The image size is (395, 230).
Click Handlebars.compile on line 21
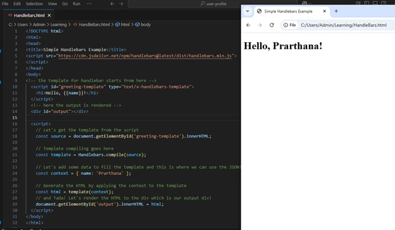[101, 155]
